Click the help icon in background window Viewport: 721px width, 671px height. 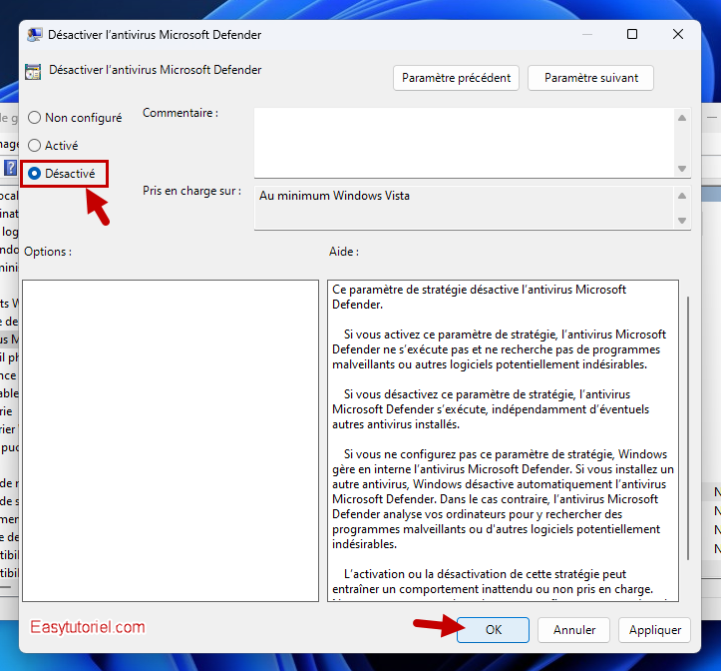click(10, 168)
